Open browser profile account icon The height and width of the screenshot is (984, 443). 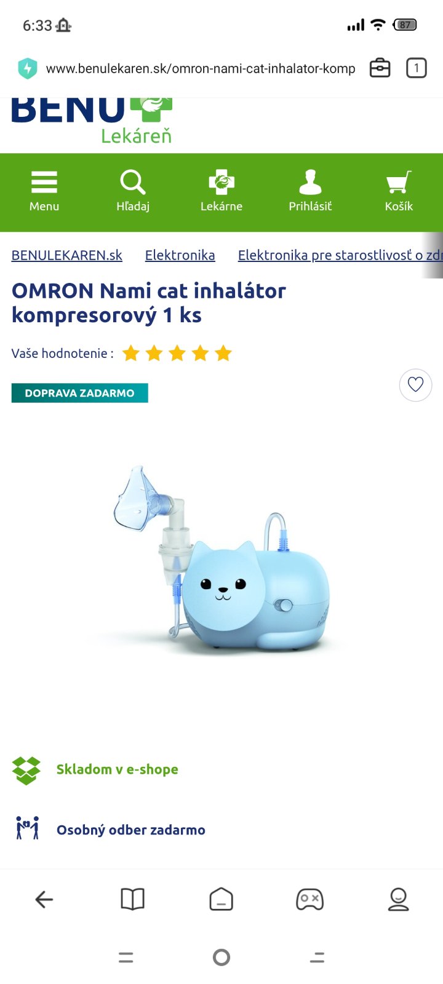399,900
